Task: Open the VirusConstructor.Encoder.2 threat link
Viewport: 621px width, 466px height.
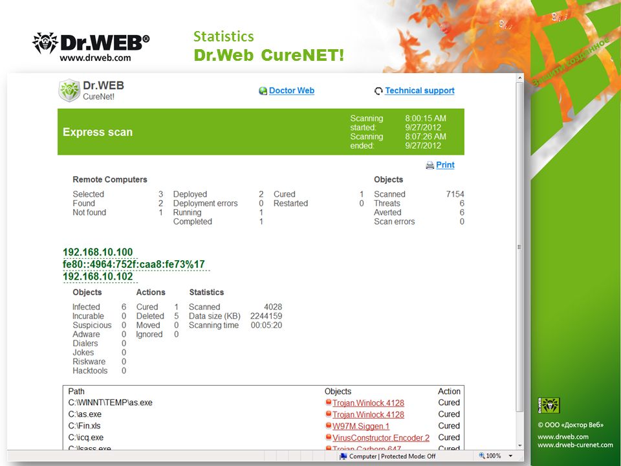Action: [381, 438]
